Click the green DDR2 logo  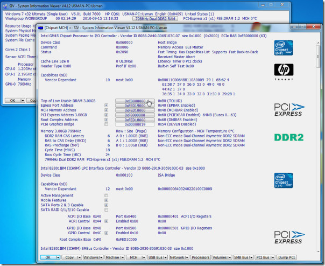(289, 137)
